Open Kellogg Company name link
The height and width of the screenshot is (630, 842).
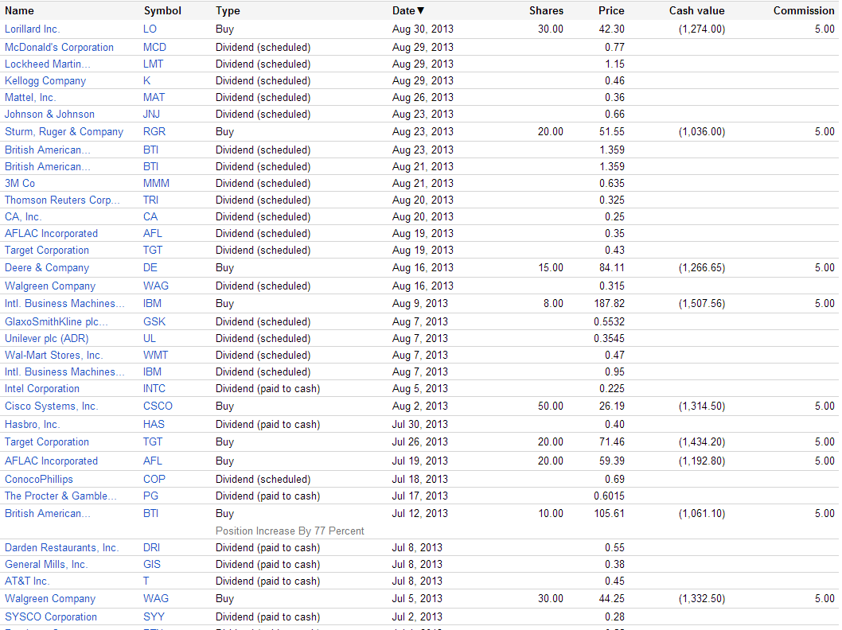(x=45, y=80)
